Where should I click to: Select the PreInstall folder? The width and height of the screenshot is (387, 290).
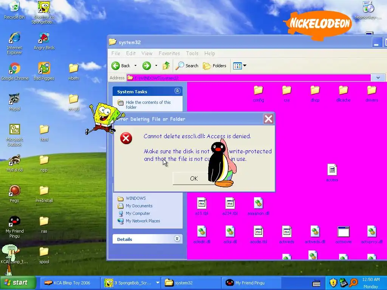coord(44,194)
